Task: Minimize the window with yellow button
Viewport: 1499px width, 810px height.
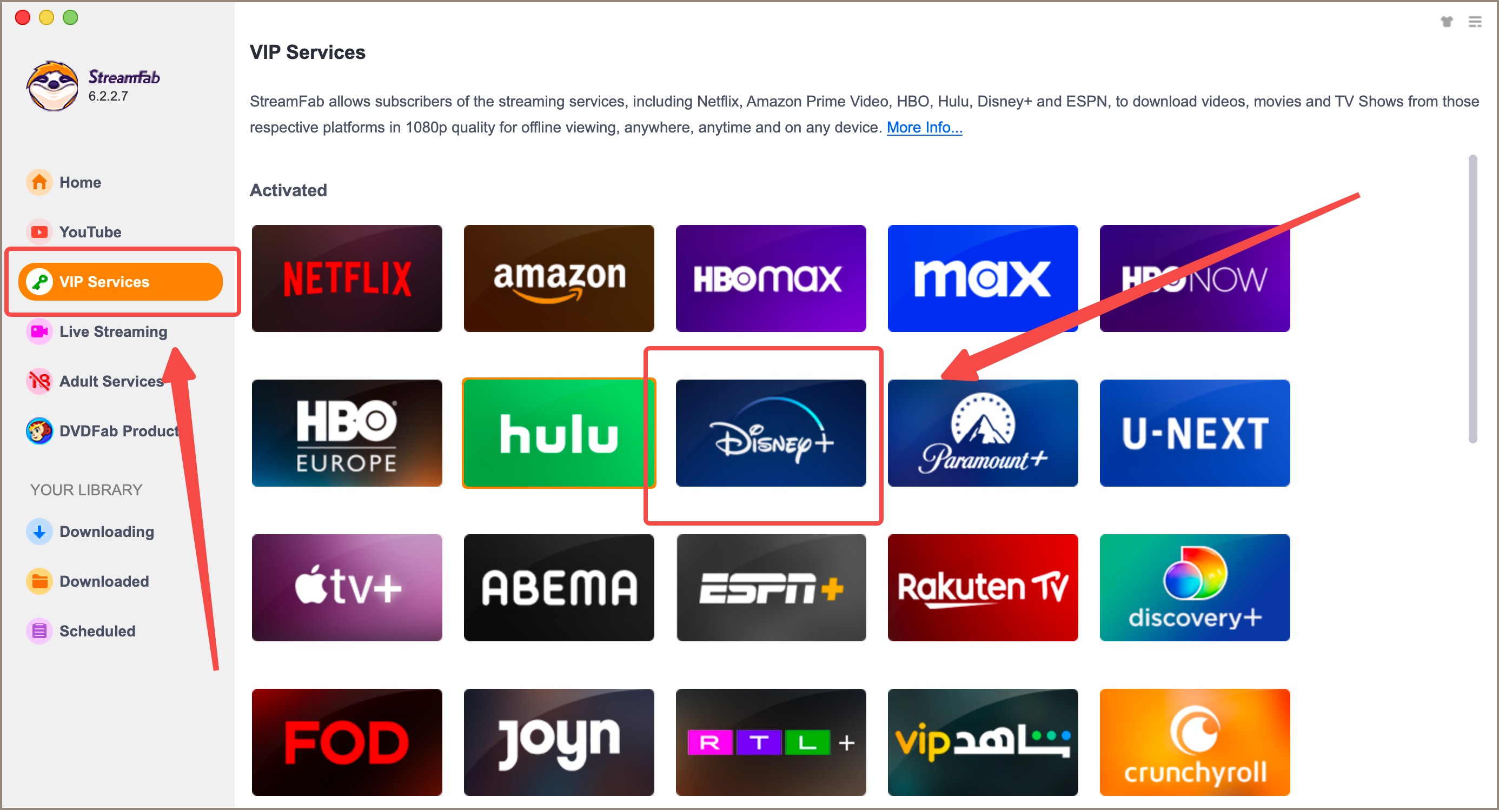Action: tap(46, 17)
